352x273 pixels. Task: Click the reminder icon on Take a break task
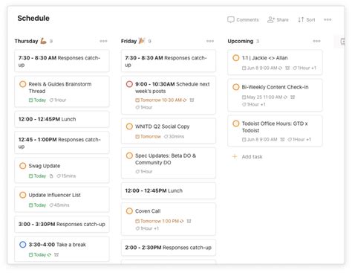56,254
